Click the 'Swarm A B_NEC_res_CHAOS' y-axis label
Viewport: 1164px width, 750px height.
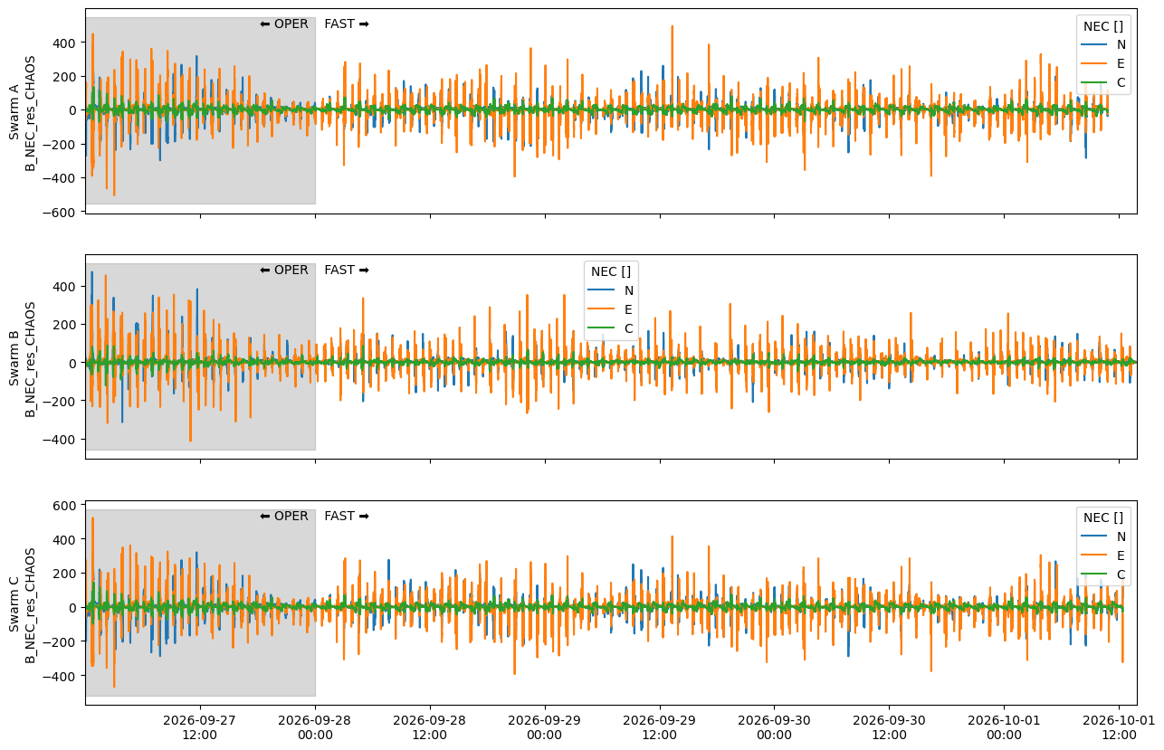(x=23, y=112)
